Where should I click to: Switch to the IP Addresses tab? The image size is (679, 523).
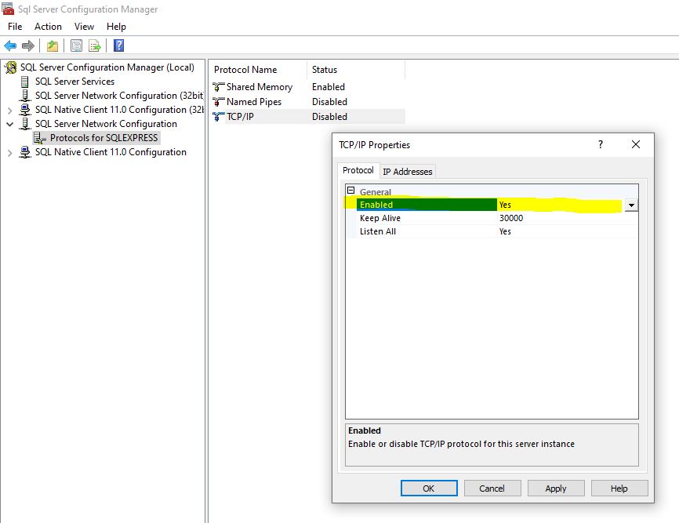point(408,171)
